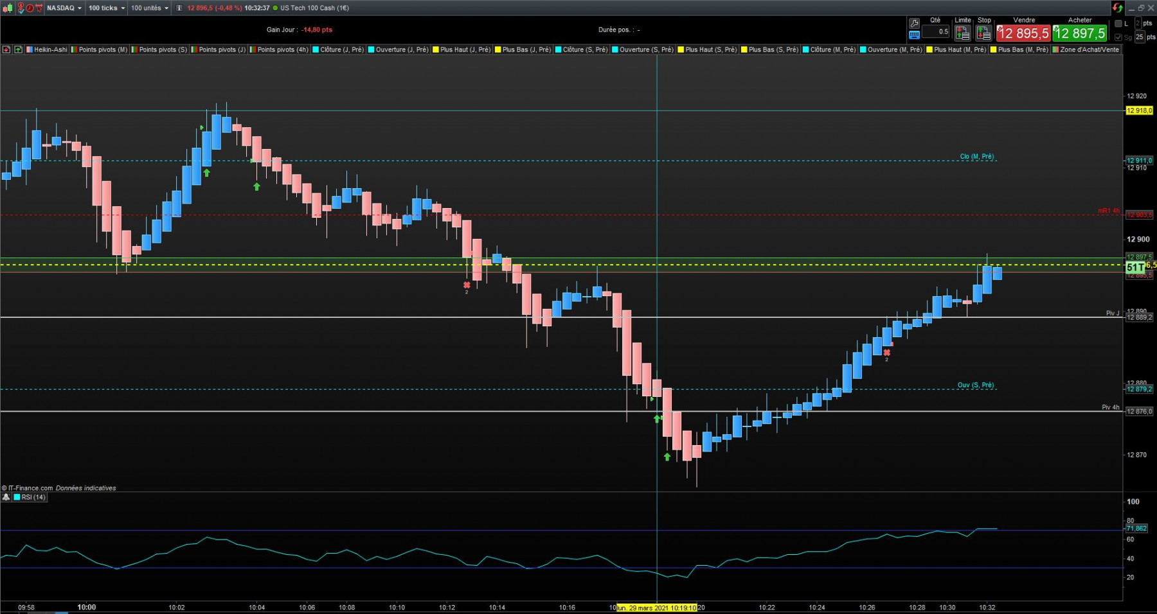Click the RSI value 71,862 label
This screenshot has height=614, width=1157.
[1136, 529]
